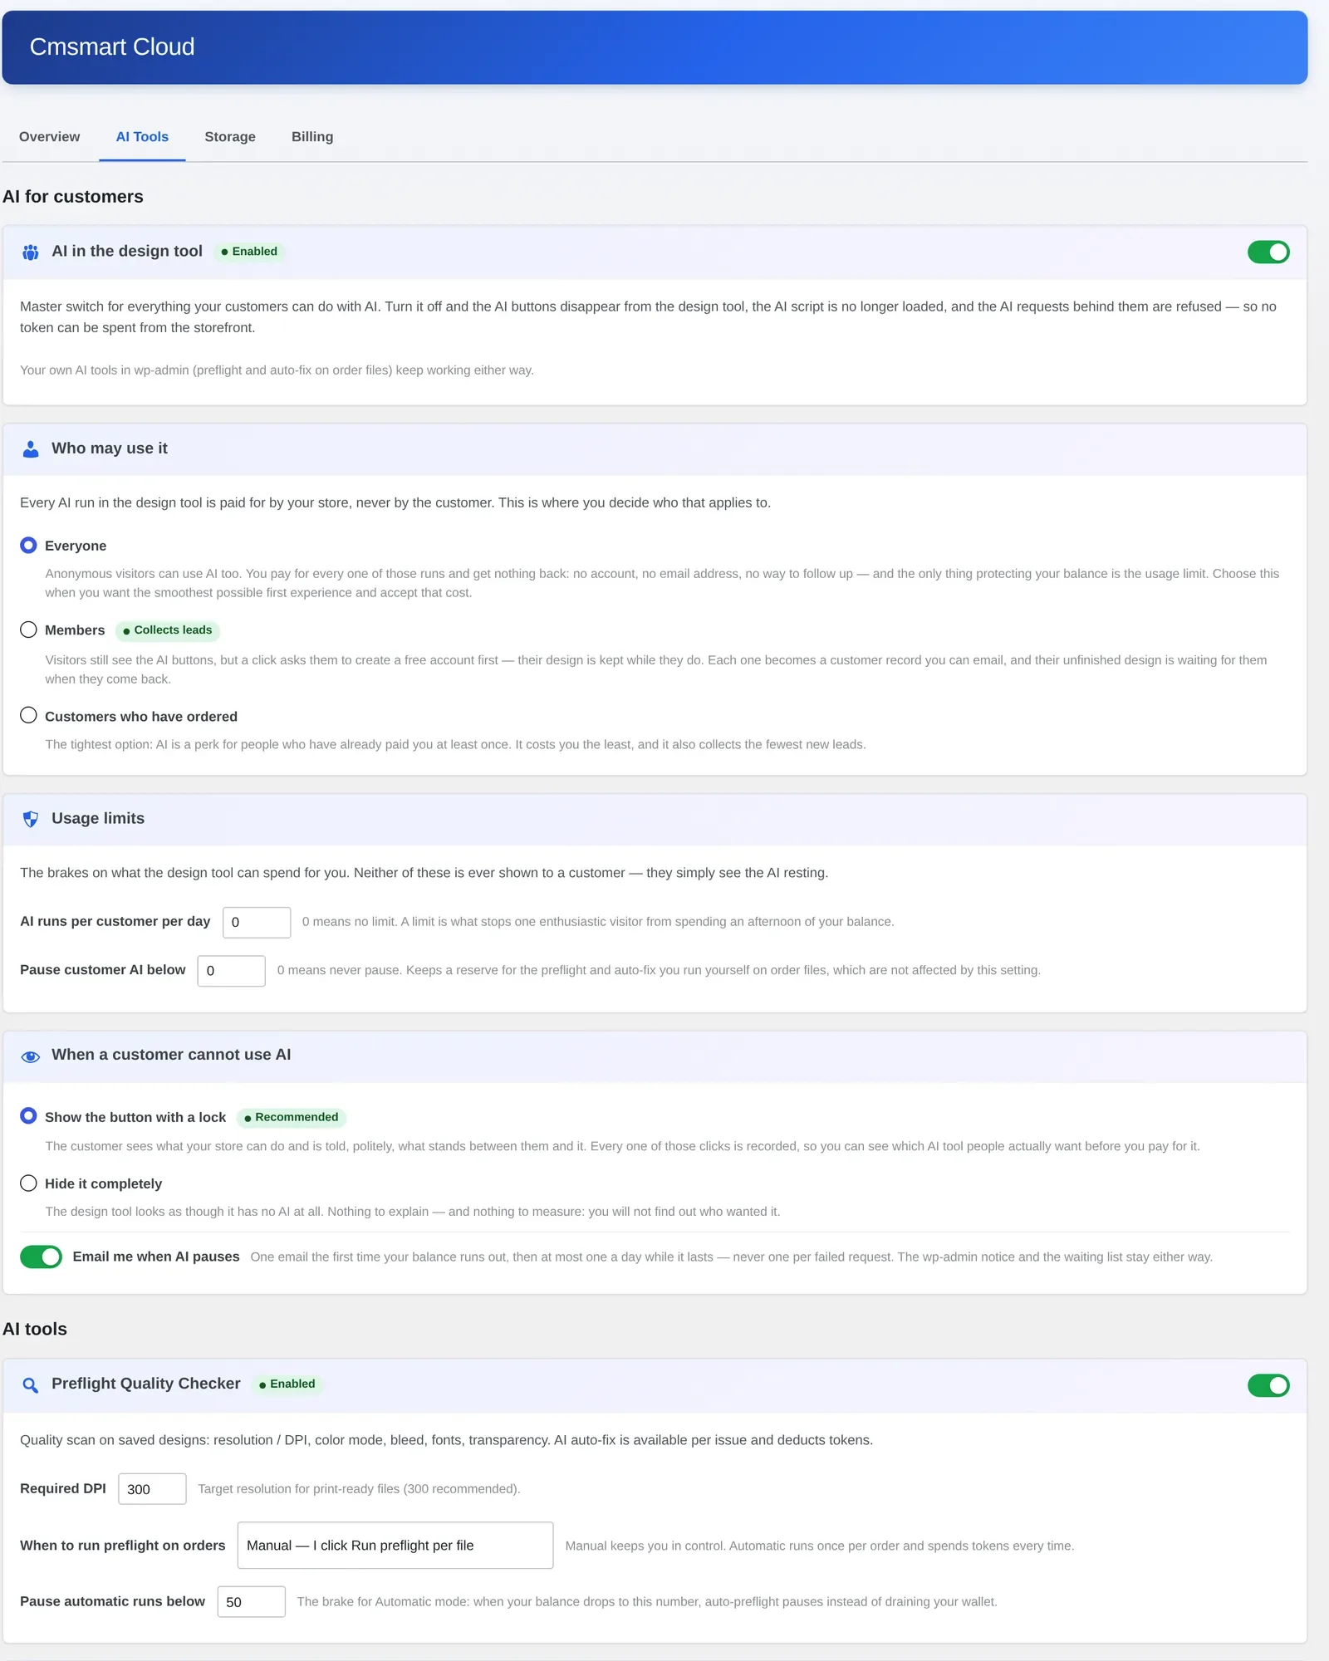The height and width of the screenshot is (1661, 1329).
Task: Pick Show the button with a lock option
Action: 28,1116
